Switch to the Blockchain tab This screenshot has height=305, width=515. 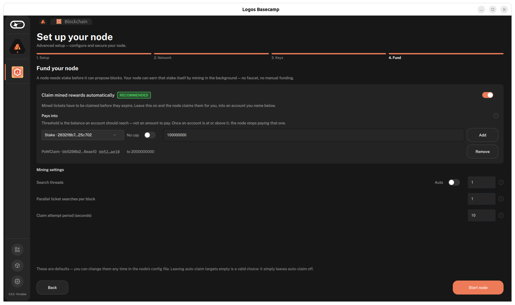coord(71,22)
